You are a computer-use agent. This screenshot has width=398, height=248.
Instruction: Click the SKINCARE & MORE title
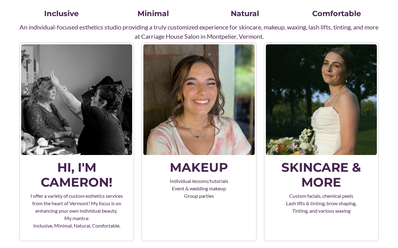coord(321,175)
